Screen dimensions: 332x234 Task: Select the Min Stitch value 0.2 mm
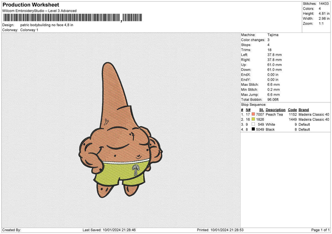[273, 90]
